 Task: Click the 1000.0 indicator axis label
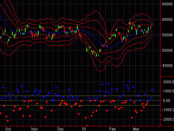pyautogui.click(x=168, y=91)
